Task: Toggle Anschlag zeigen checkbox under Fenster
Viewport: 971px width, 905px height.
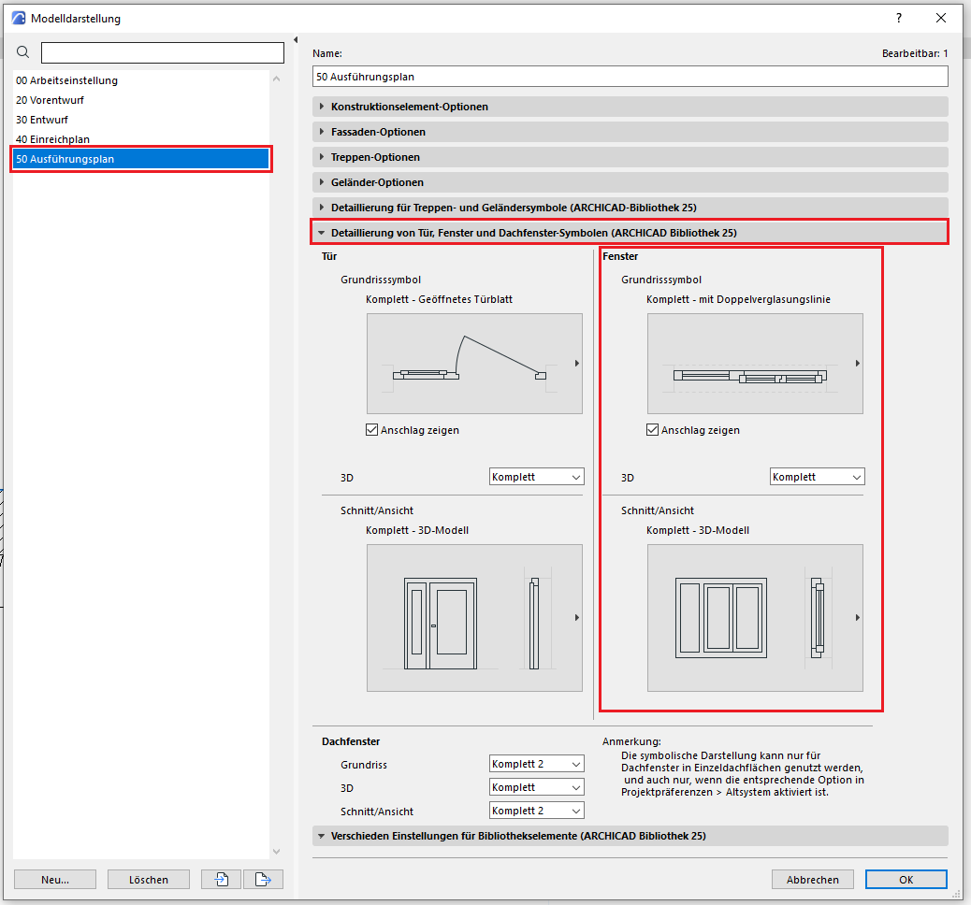Action: coord(653,430)
